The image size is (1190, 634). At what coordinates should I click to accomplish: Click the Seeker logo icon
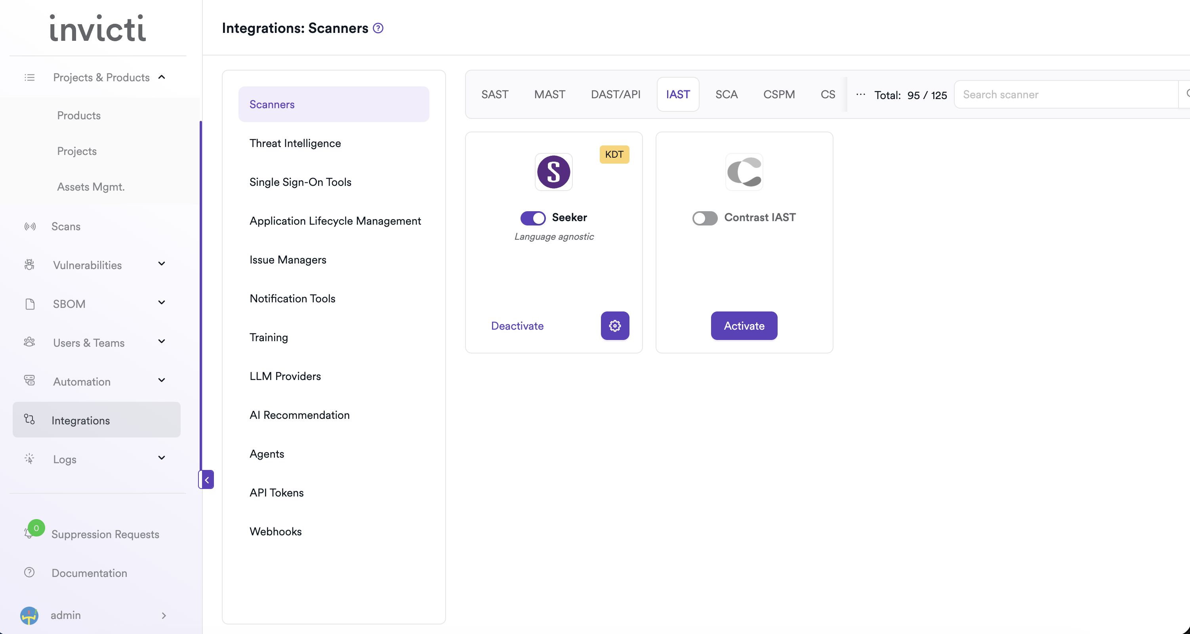click(553, 172)
